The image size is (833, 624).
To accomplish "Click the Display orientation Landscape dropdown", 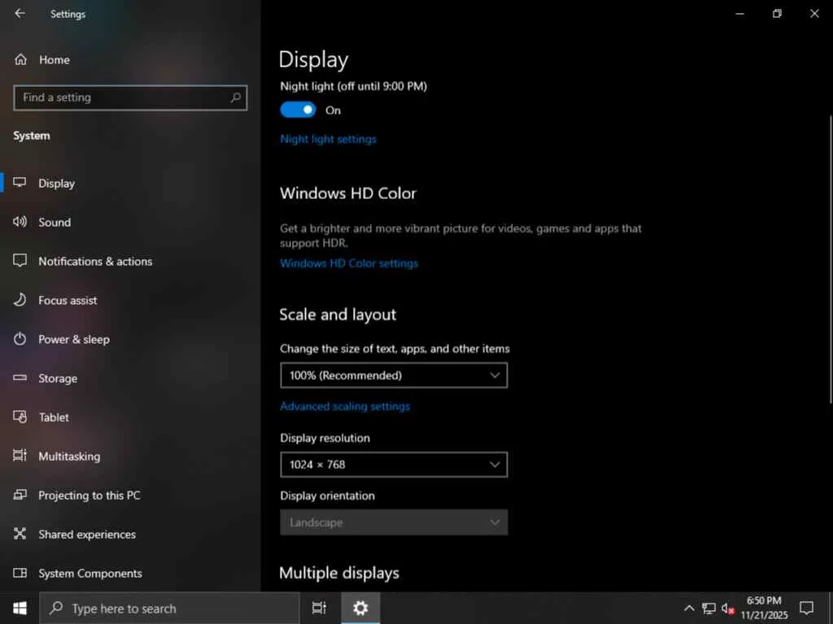I will tap(394, 522).
